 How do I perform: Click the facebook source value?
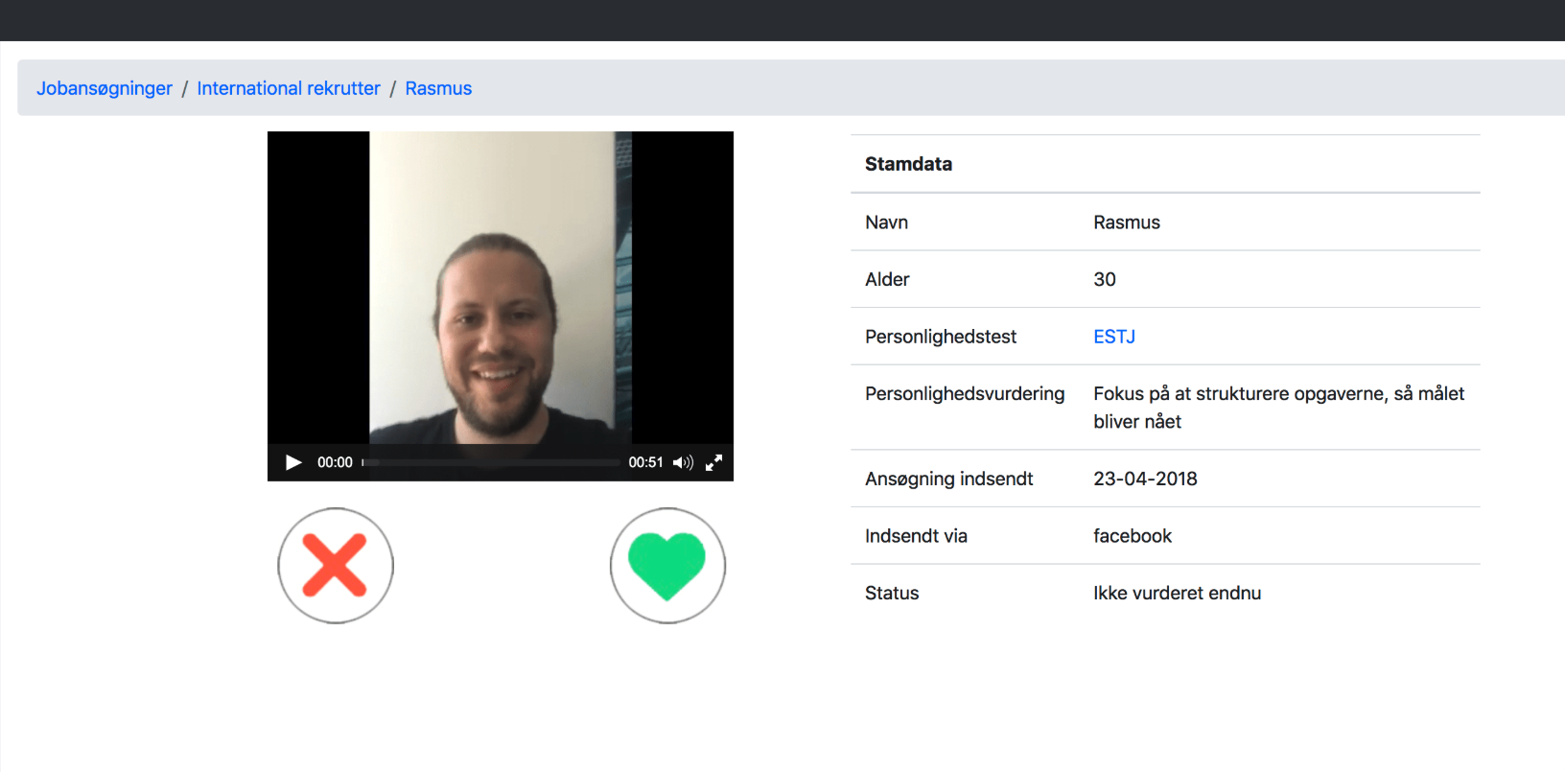[x=1133, y=536]
